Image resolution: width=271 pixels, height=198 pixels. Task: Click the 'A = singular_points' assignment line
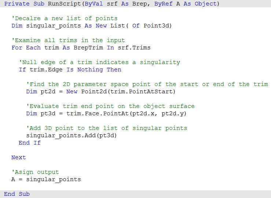(x=46, y=179)
